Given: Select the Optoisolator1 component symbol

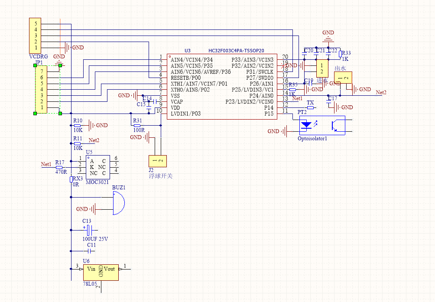Looking at the screenshot, I should point(321,126).
